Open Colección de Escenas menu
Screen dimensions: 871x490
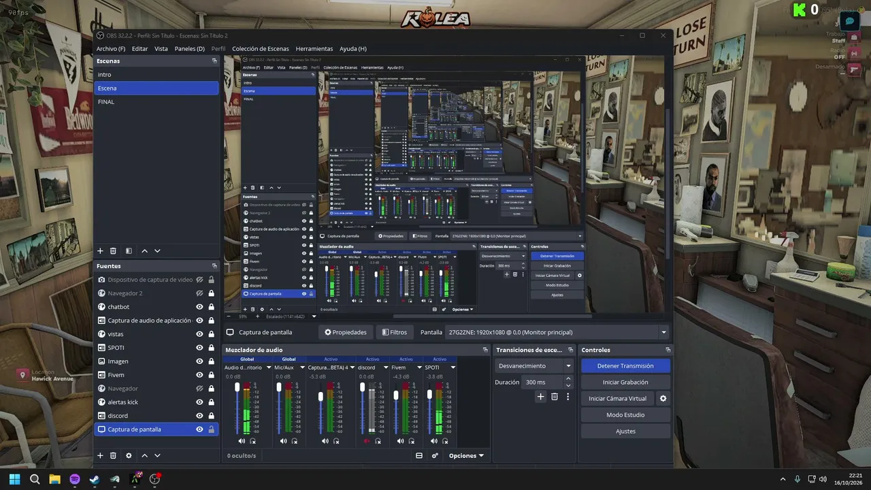[x=261, y=49]
